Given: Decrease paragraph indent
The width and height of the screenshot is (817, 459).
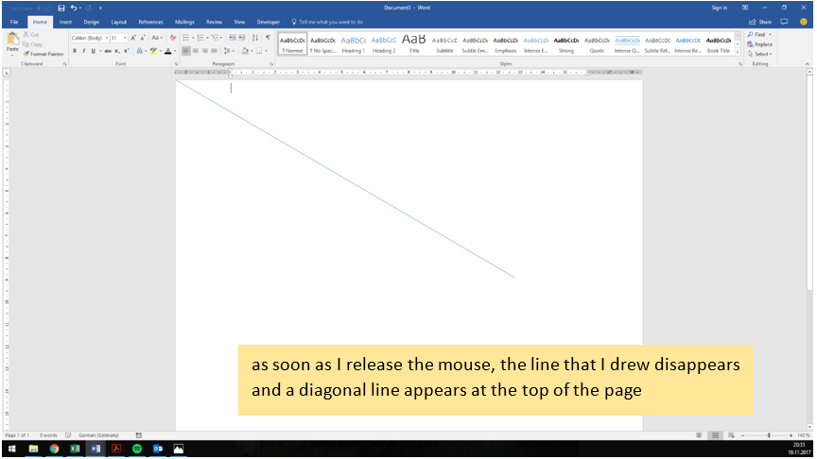Looking at the screenshot, I should point(233,38).
